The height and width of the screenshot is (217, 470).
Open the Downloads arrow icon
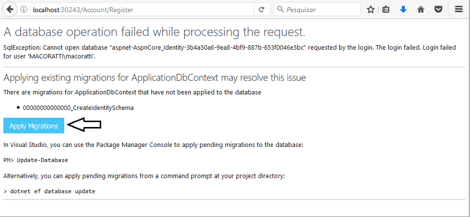coord(404,9)
